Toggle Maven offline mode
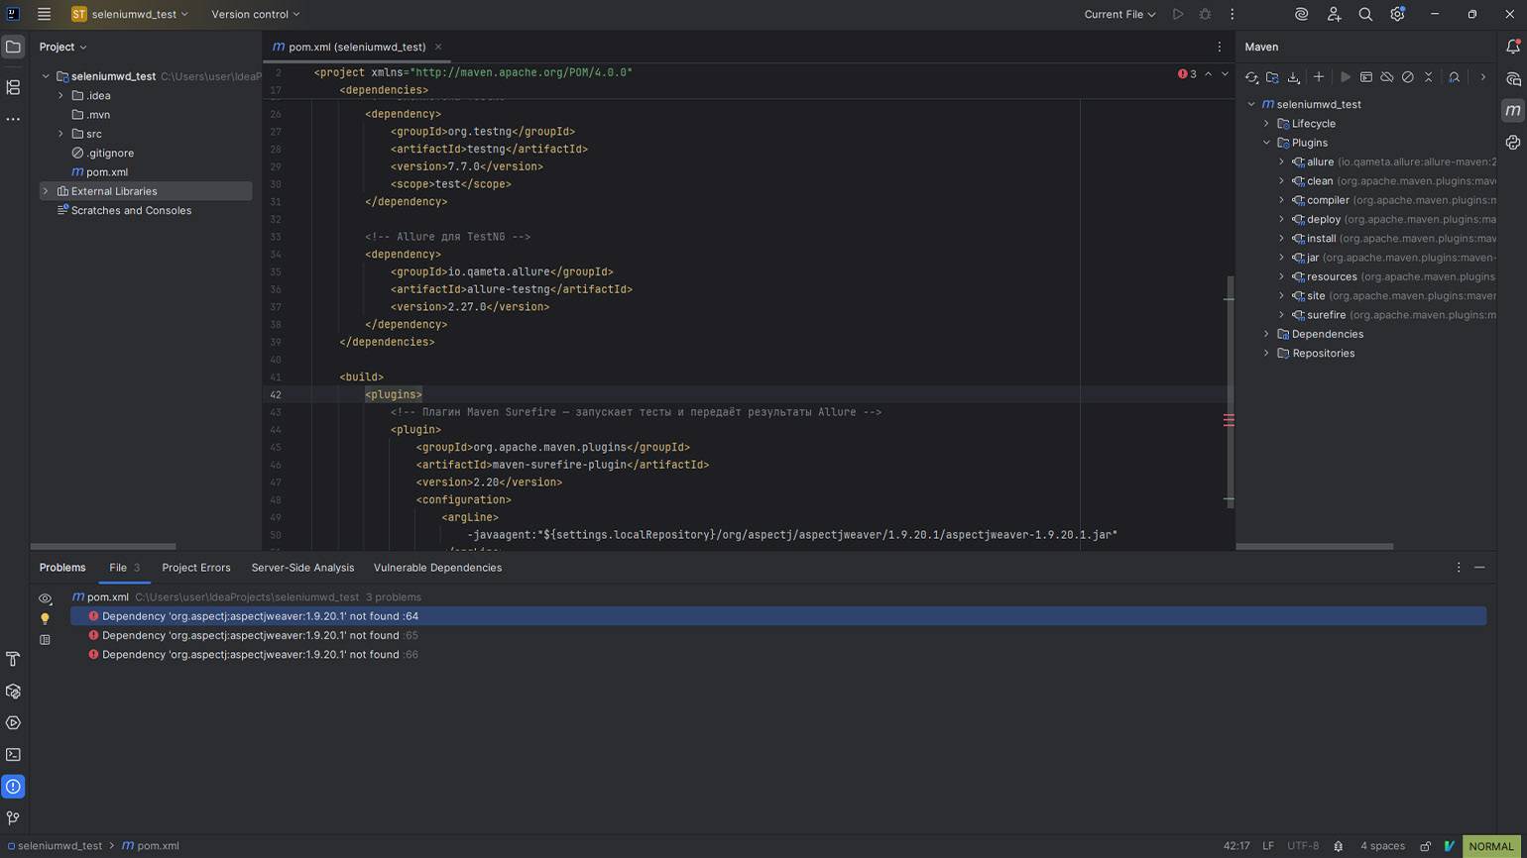1527x858 pixels. pyautogui.click(x=1387, y=76)
